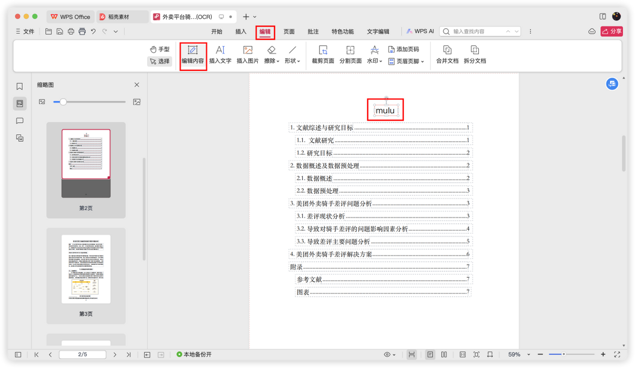The height and width of the screenshot is (368, 635).
Task: Open the 文件 file menu
Action: point(25,32)
